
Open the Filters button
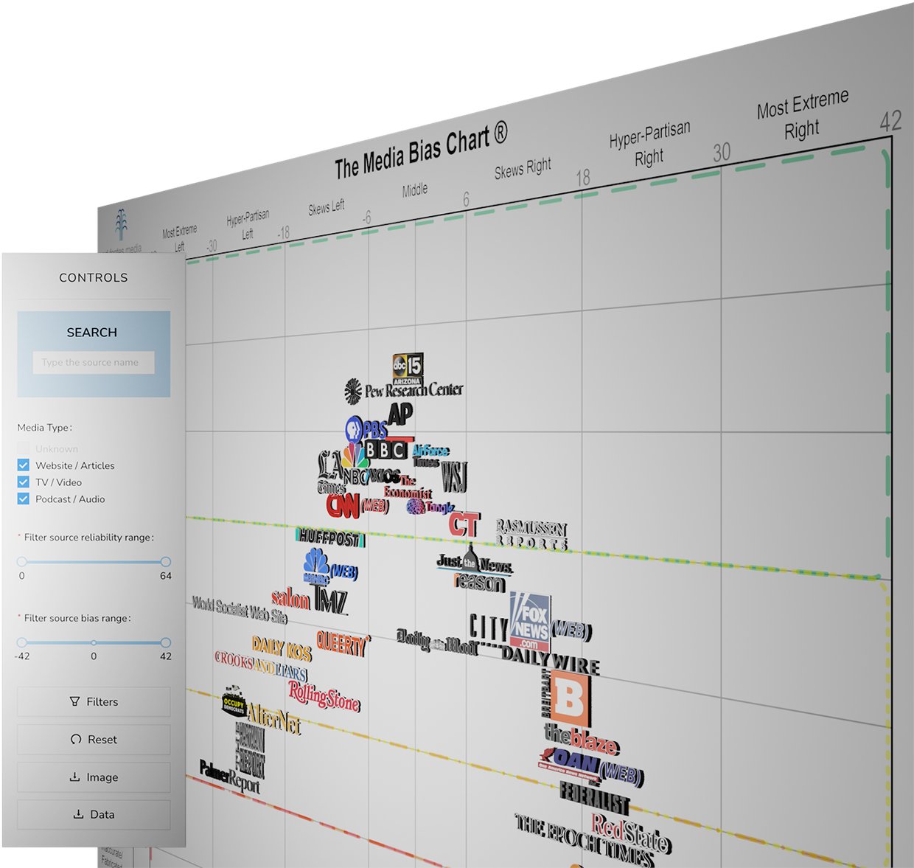coord(94,702)
